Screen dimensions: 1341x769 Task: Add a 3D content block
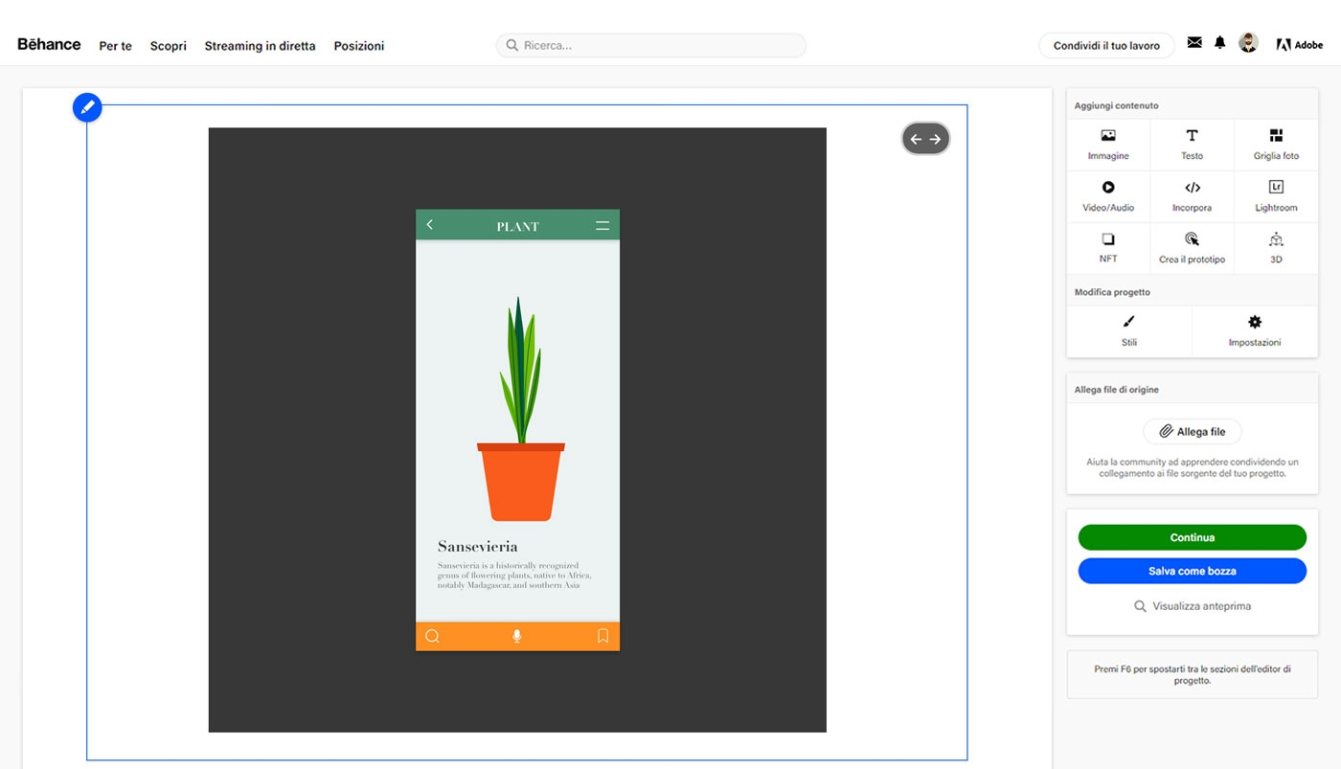tap(1276, 248)
